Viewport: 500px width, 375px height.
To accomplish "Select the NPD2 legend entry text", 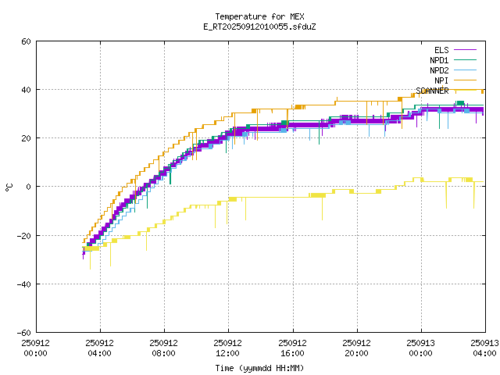I will pos(439,70).
